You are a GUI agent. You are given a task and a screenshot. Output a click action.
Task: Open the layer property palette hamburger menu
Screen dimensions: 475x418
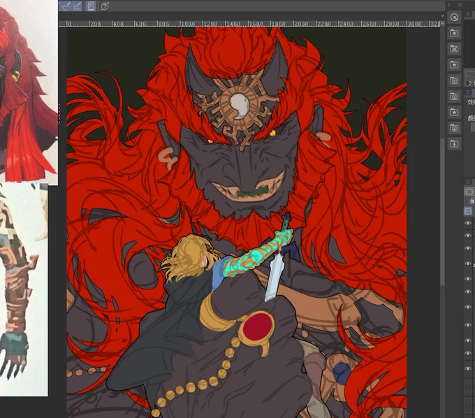[468, 92]
